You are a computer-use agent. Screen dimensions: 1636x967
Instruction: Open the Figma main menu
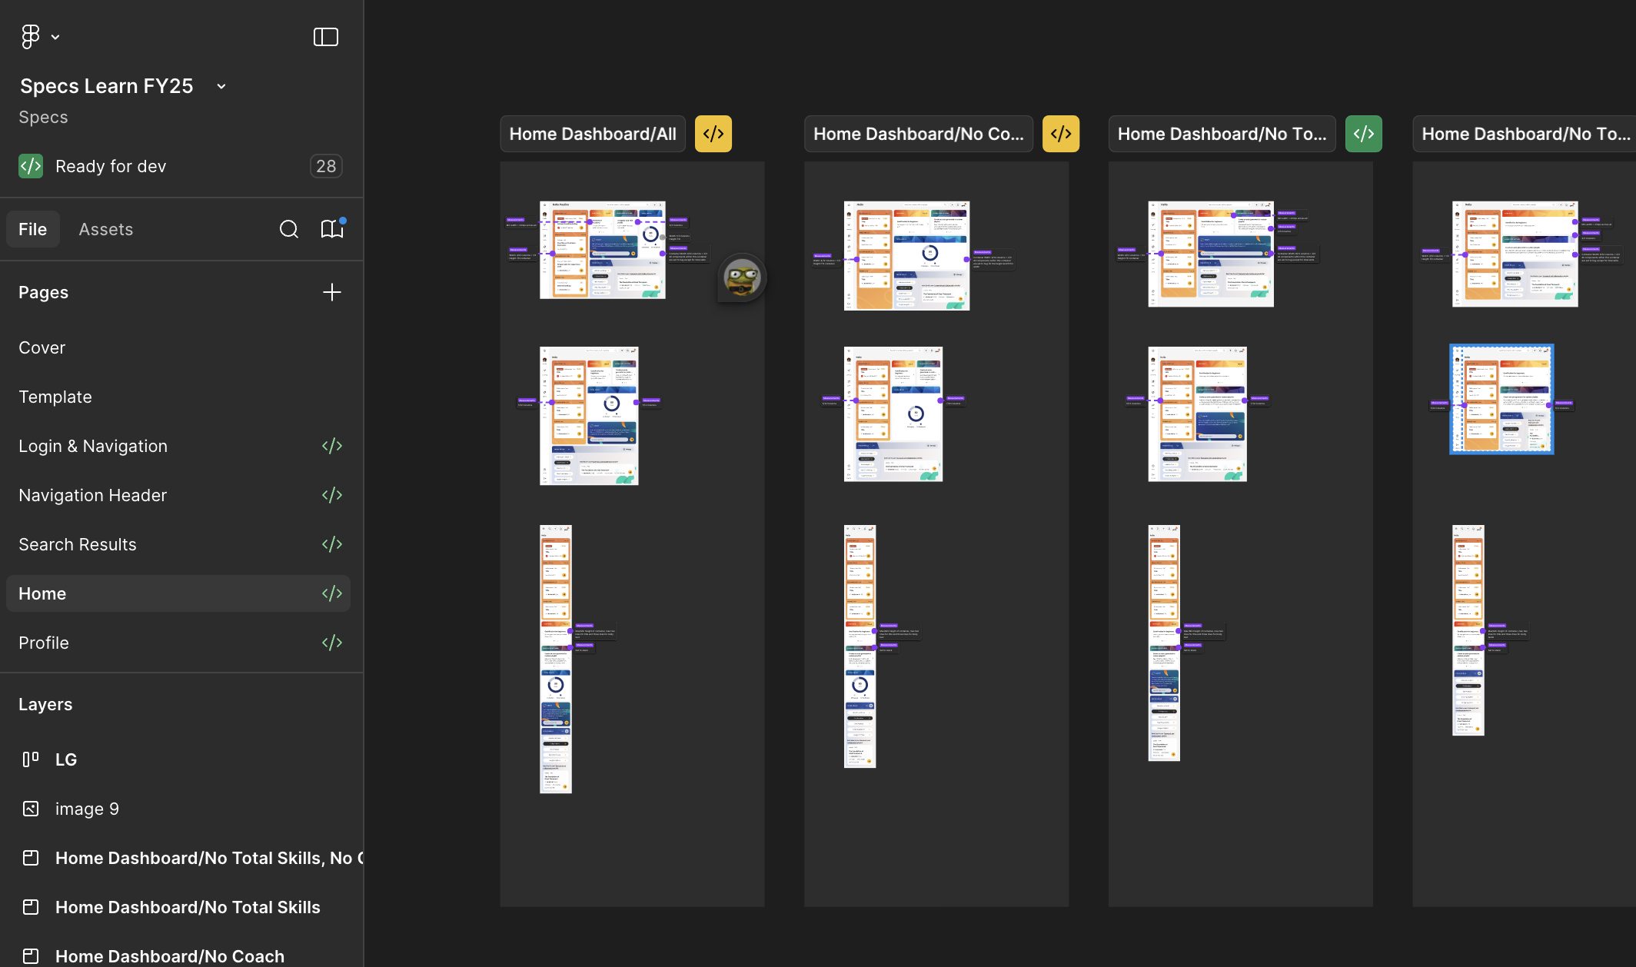30,36
